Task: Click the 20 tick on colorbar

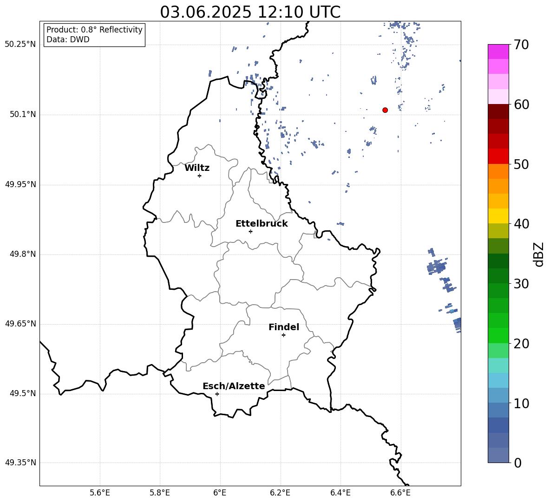Action: (521, 344)
